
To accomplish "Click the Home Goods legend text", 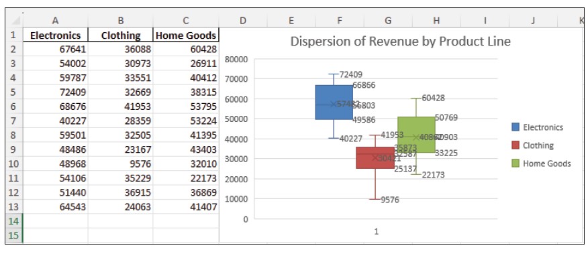I will point(547,163).
